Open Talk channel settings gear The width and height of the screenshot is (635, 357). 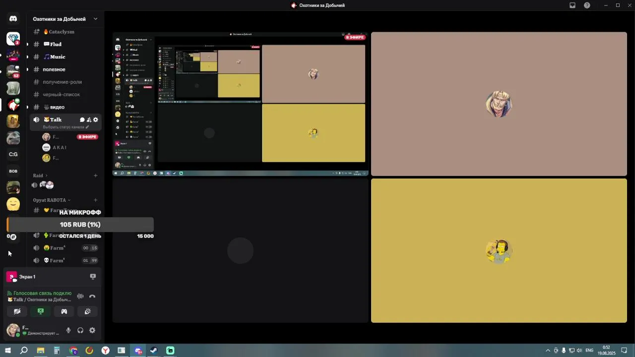point(96,119)
